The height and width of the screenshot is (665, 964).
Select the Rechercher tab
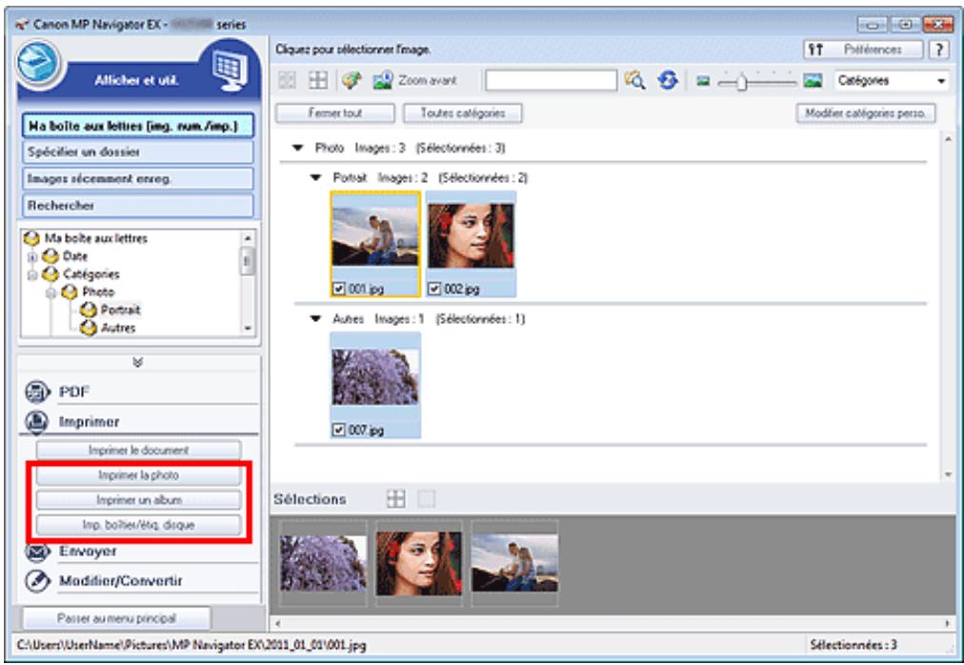point(138,206)
